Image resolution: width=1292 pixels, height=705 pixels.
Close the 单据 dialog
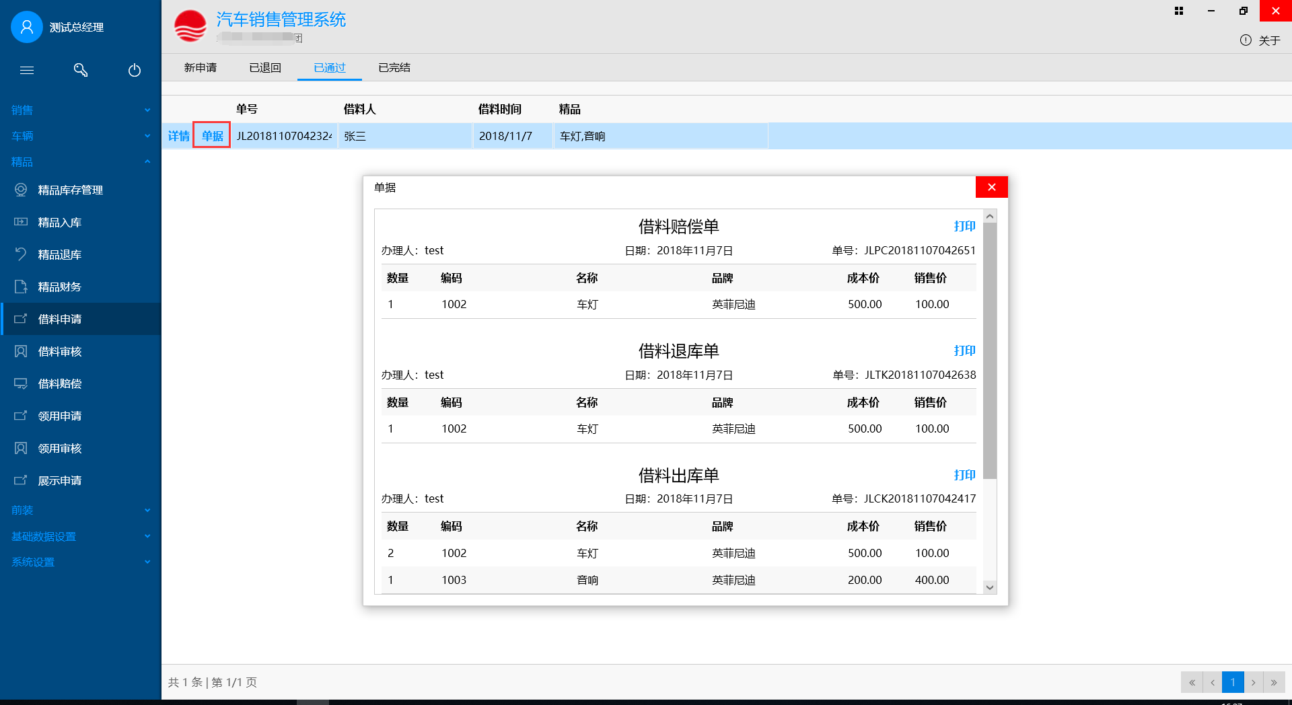click(991, 188)
